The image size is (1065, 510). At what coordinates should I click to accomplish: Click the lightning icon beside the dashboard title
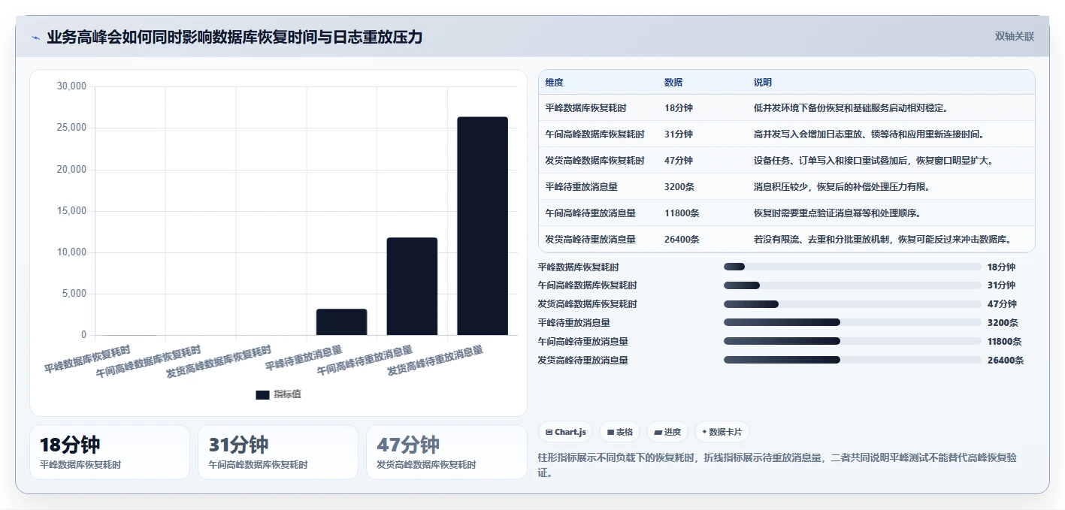coord(36,38)
